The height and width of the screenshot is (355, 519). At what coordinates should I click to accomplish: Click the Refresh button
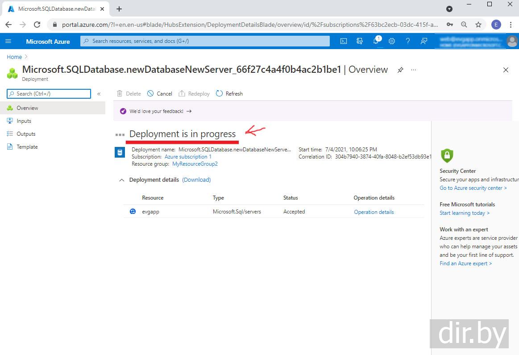coord(229,94)
